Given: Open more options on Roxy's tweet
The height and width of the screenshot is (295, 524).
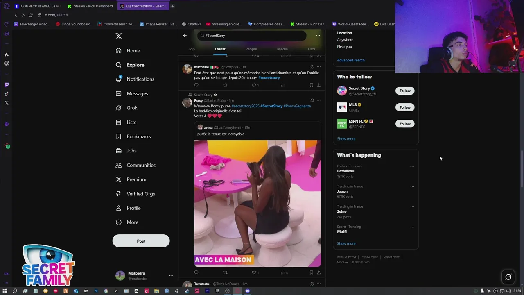Looking at the screenshot, I should click(319, 100).
